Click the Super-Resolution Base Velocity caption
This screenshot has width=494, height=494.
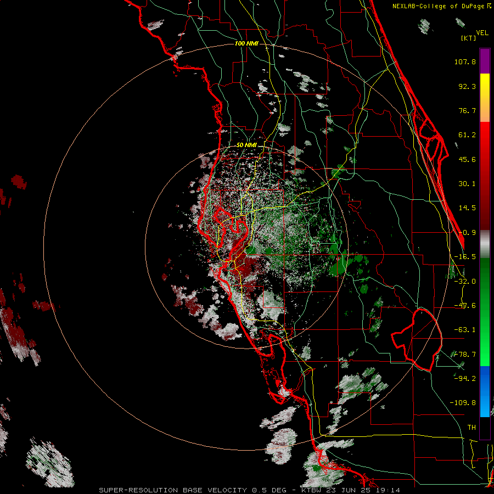[250, 490]
